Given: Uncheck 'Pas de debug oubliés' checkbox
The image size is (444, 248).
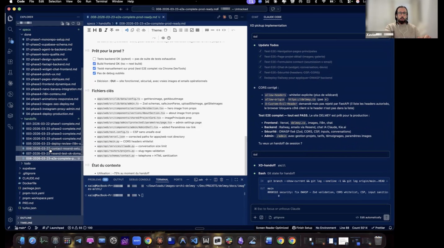Looking at the screenshot, I should point(94,73).
